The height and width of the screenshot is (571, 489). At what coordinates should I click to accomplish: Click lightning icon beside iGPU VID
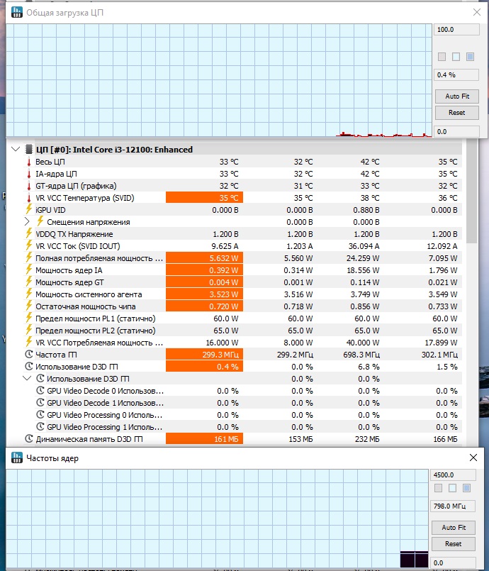pyautogui.click(x=29, y=209)
